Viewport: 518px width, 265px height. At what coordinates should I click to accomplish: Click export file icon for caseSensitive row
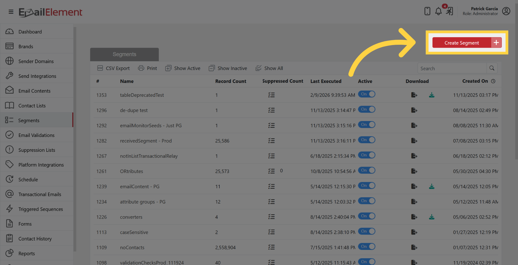tap(414, 232)
